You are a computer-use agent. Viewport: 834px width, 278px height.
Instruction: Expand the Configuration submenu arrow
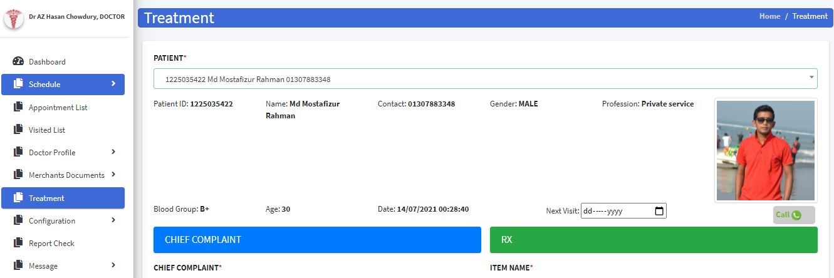[x=113, y=220]
